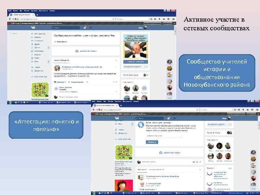Select the Записи сообщества tab in the lower window
This screenshot has width=260, height=195.
point(157,170)
